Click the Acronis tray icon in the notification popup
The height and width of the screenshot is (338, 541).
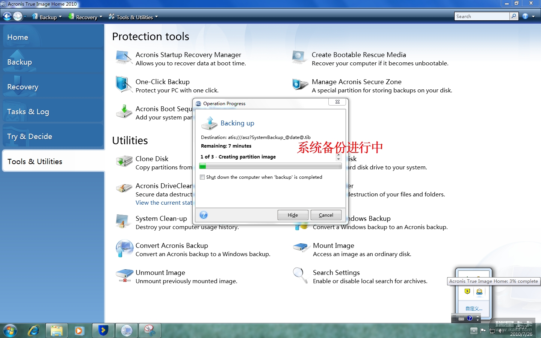tap(479, 291)
